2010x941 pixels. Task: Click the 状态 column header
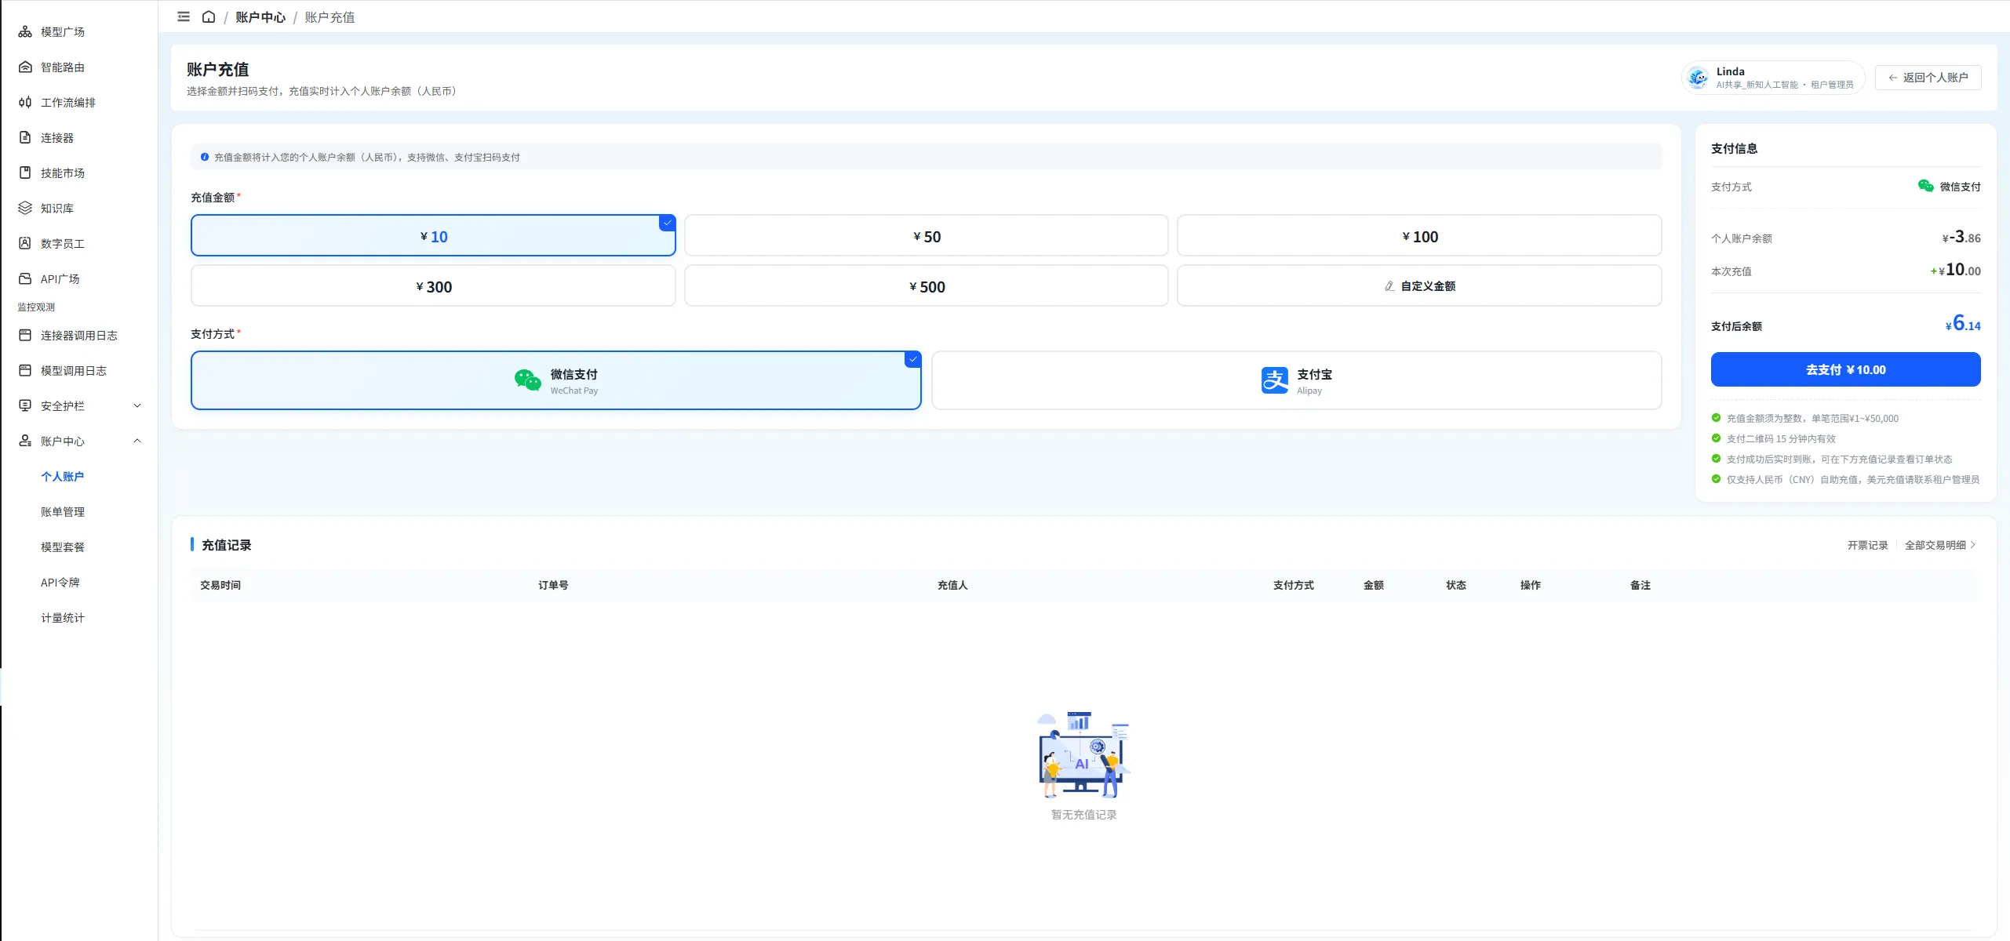point(1456,586)
